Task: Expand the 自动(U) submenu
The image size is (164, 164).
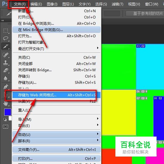Action: pos(56,134)
